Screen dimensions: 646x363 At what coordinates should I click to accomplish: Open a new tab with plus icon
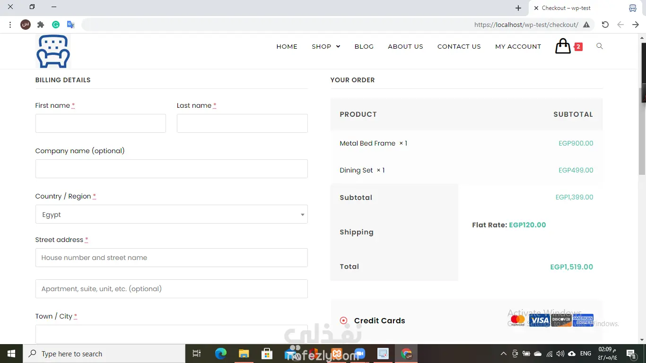click(x=518, y=8)
